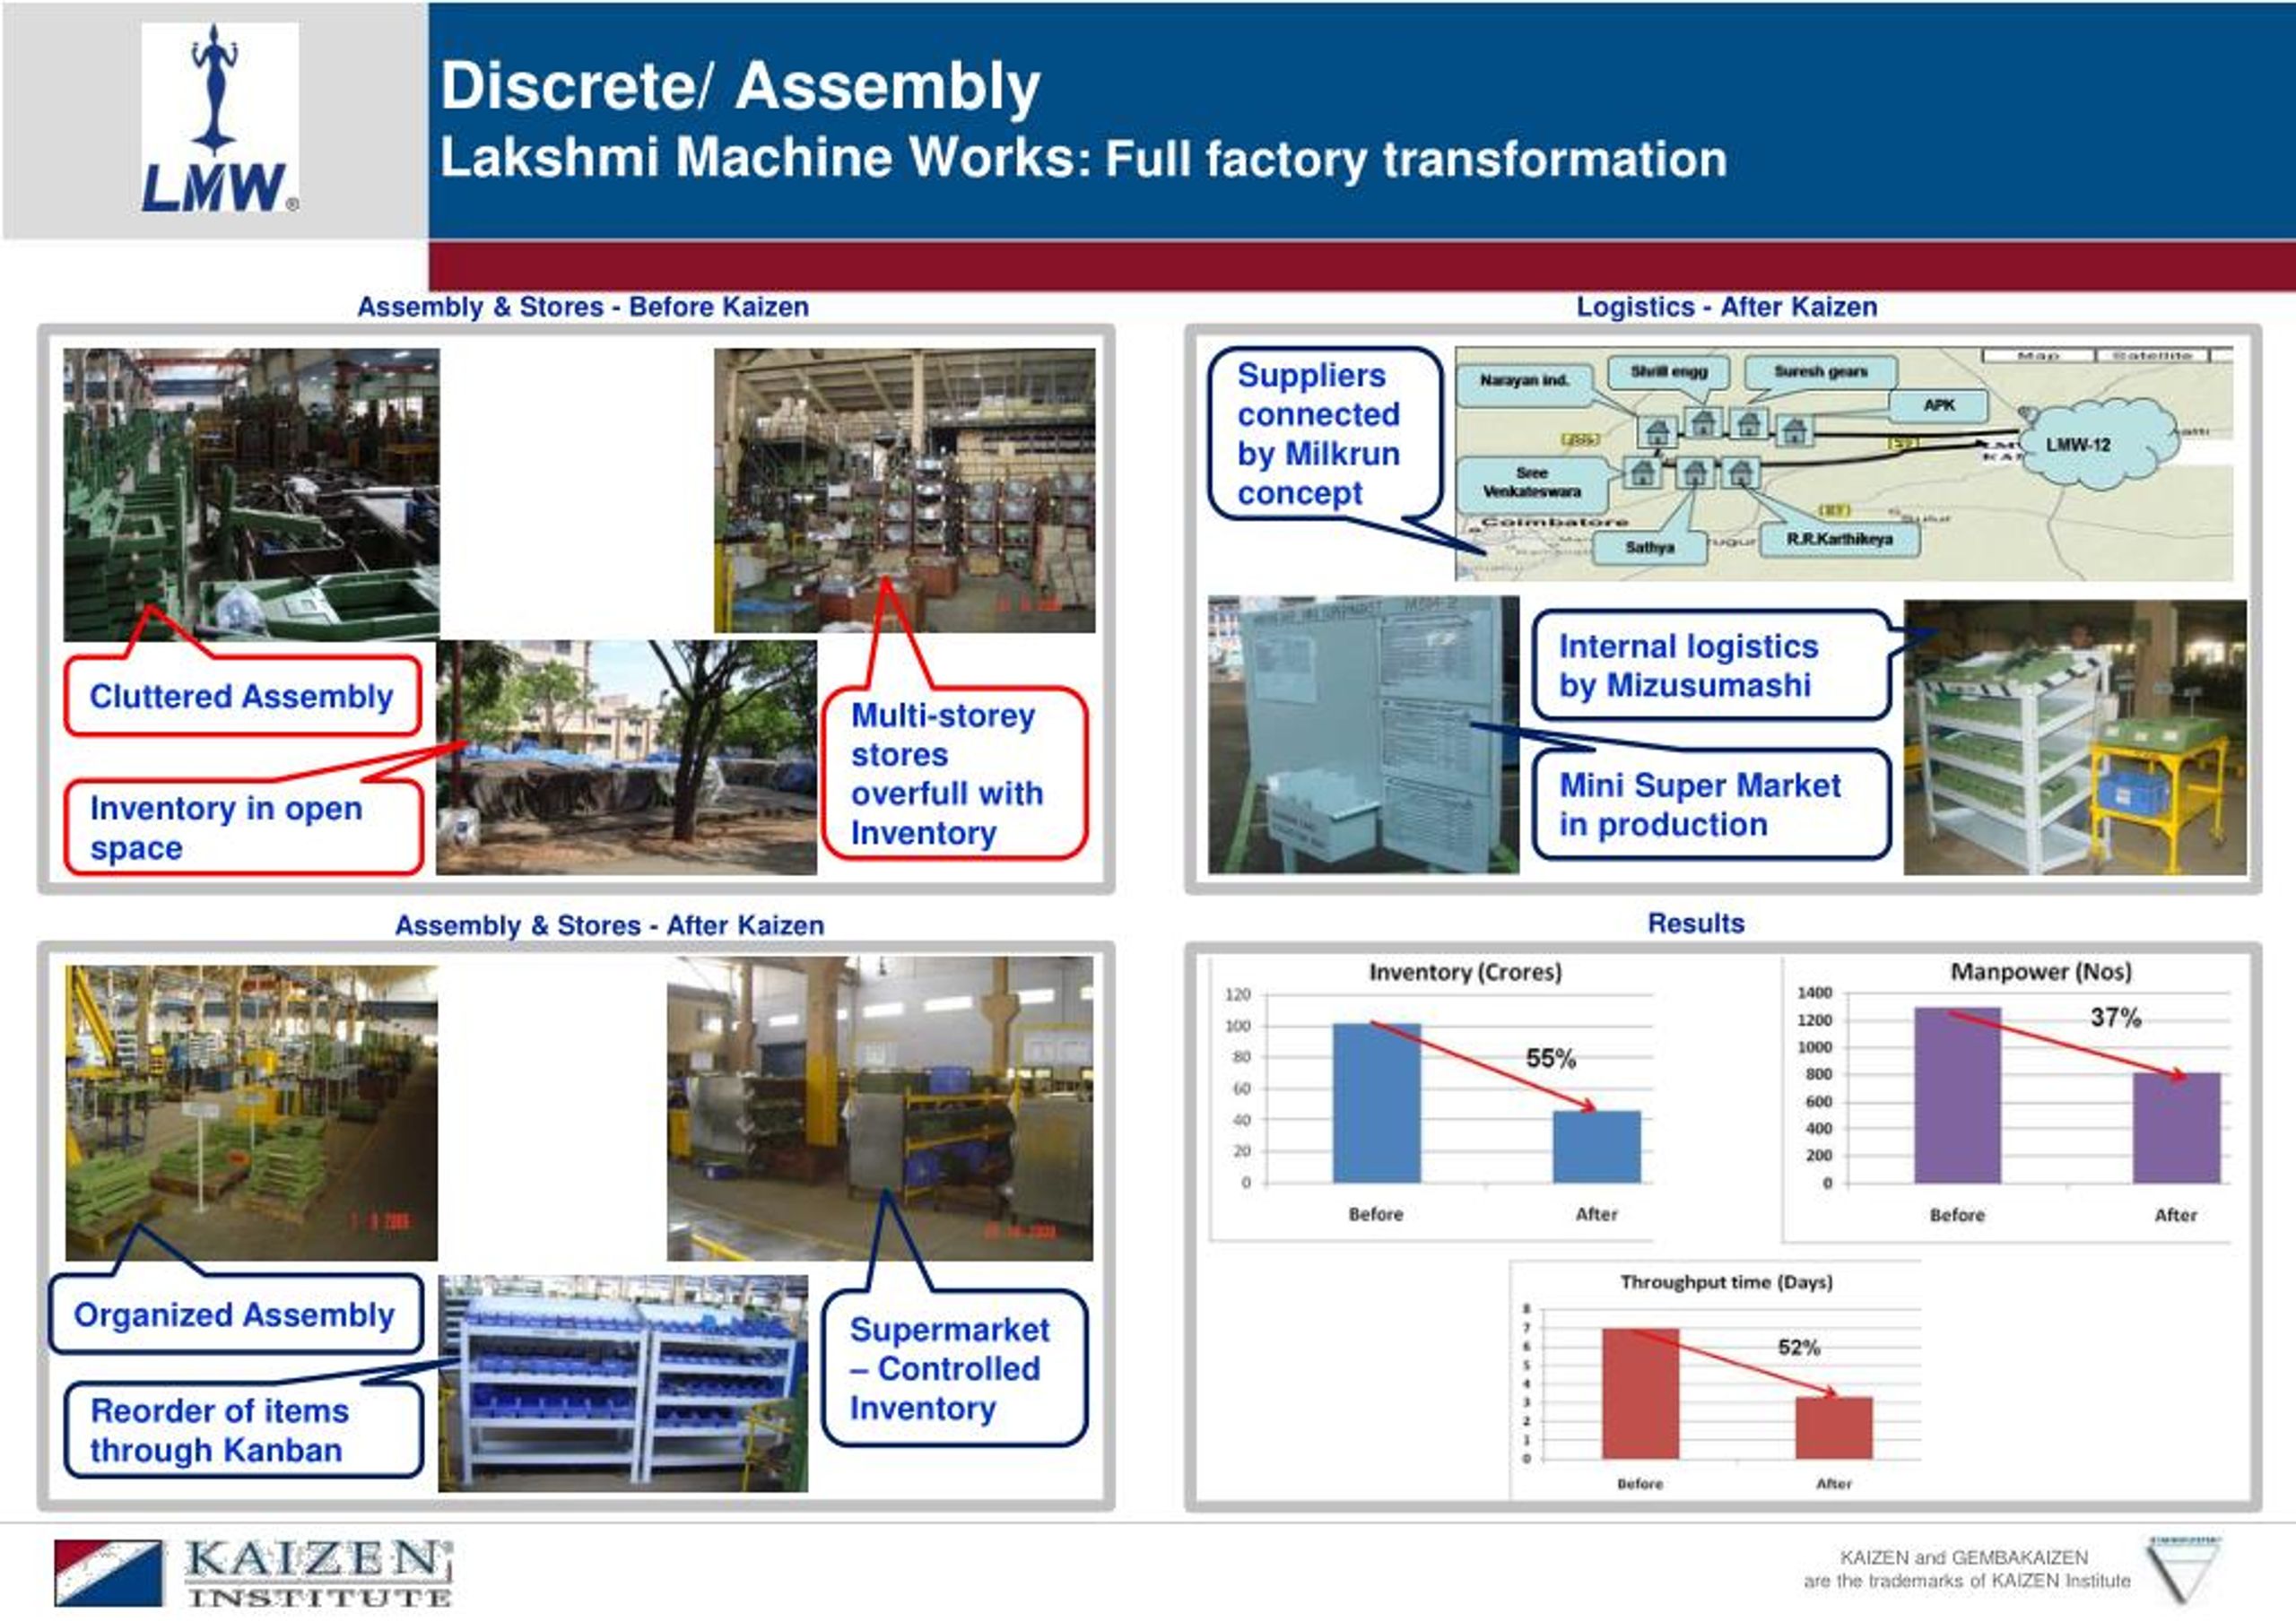The height and width of the screenshot is (1622, 2296).
Task: Click the After bar in Inventory chart
Action: click(x=1596, y=1147)
